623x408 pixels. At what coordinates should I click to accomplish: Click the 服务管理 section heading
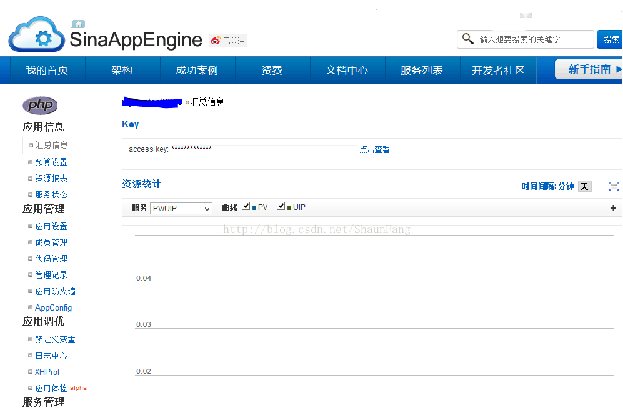coord(43,402)
